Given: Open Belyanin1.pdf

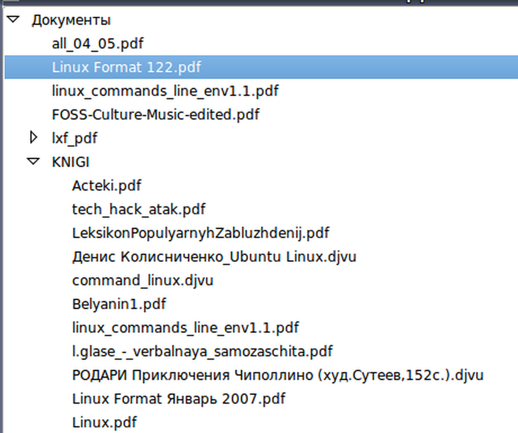Looking at the screenshot, I should pyautogui.click(x=119, y=304).
